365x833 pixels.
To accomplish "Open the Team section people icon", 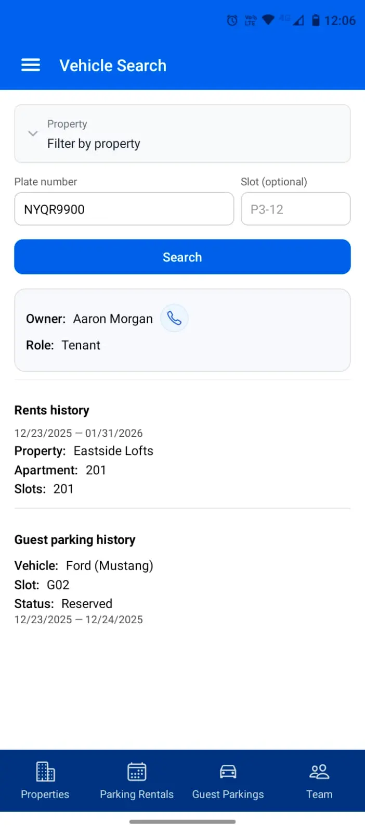I will click(319, 772).
